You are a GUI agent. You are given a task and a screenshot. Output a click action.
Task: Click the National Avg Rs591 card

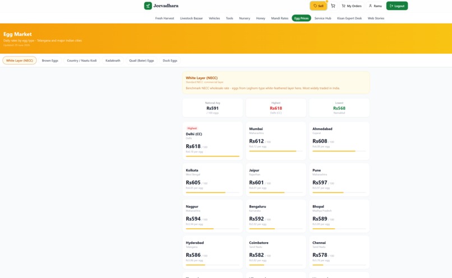point(213,108)
